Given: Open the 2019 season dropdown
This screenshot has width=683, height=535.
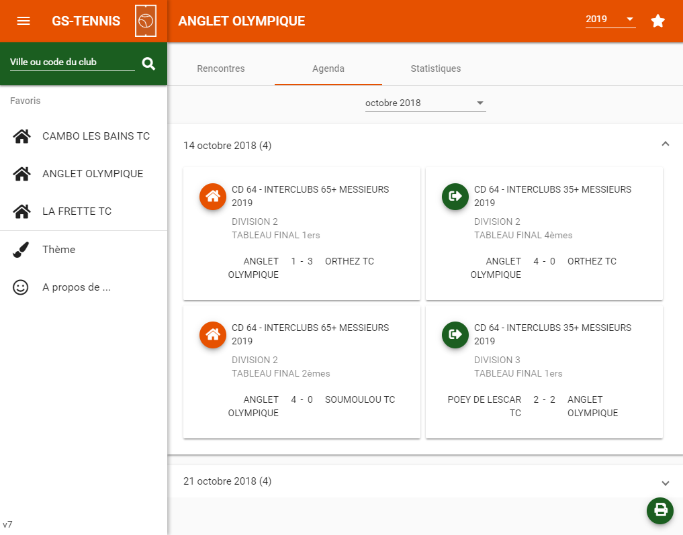Looking at the screenshot, I should (610, 19).
